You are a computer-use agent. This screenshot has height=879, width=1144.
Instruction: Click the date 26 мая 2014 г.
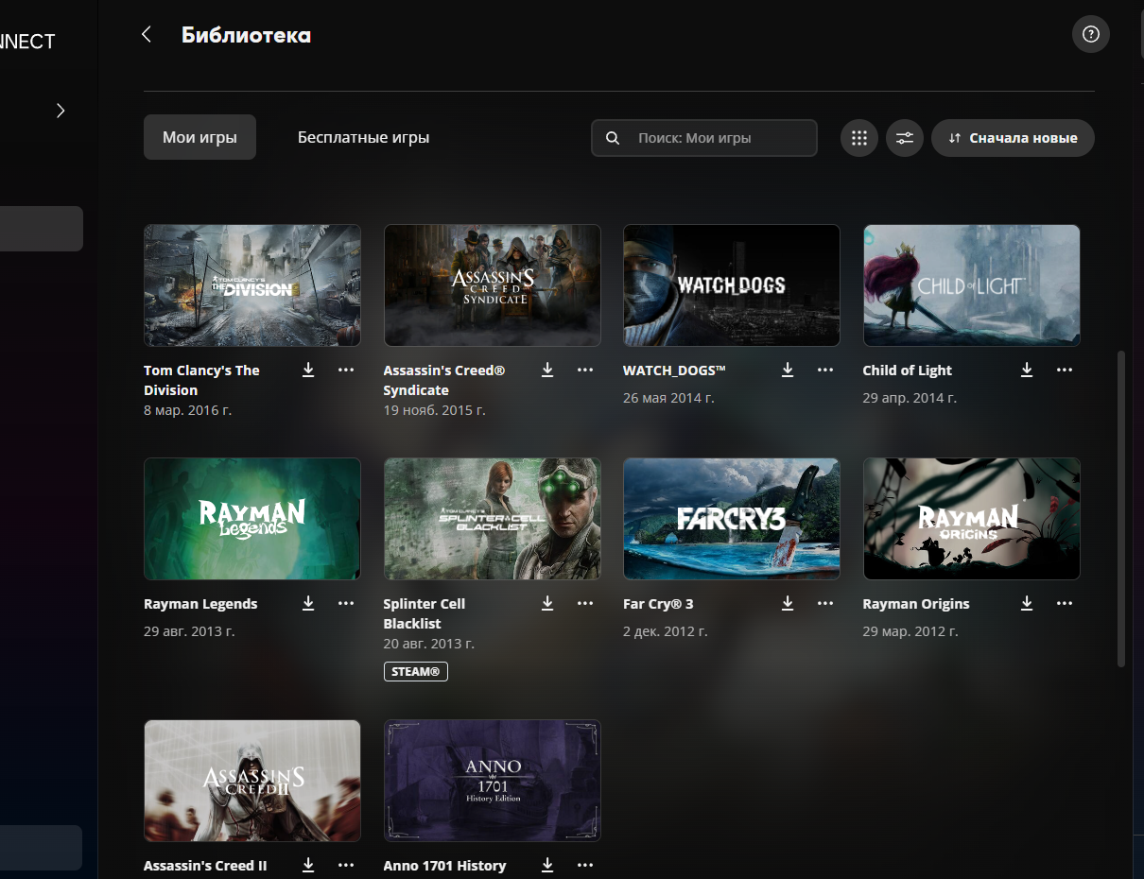pyautogui.click(x=668, y=398)
